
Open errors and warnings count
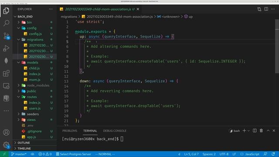coord(45,154)
